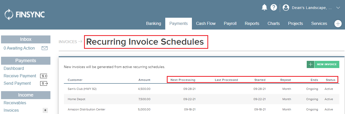Open the Cash Flow tab

coord(206,23)
